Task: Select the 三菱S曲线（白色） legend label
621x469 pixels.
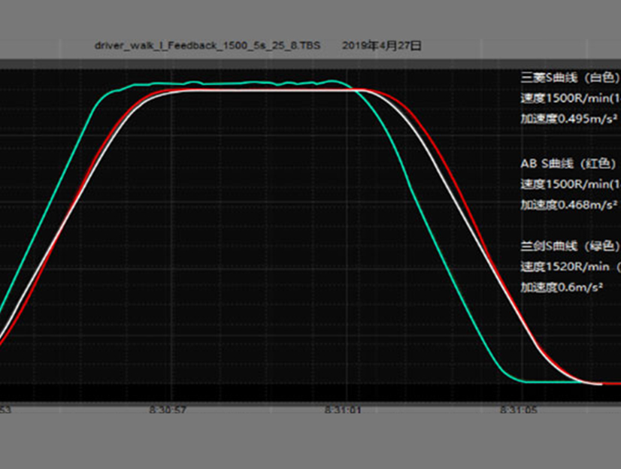Action: [x=570, y=77]
